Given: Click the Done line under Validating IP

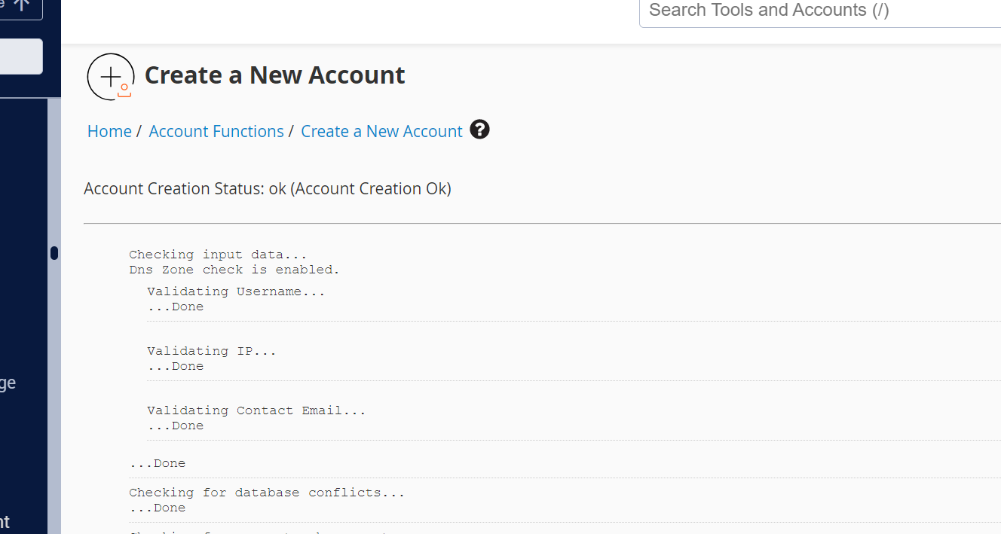Looking at the screenshot, I should [x=176, y=366].
